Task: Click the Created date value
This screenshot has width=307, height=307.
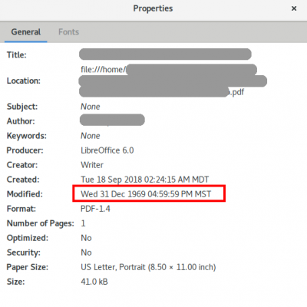Action: [x=145, y=180]
